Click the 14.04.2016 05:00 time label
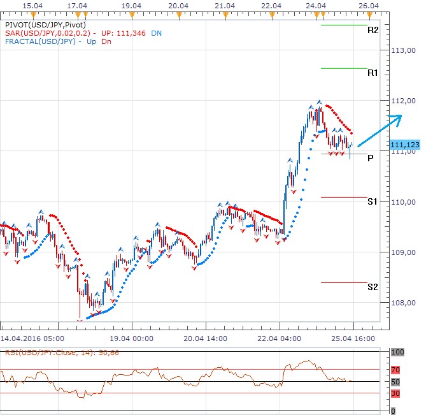 click(x=32, y=339)
